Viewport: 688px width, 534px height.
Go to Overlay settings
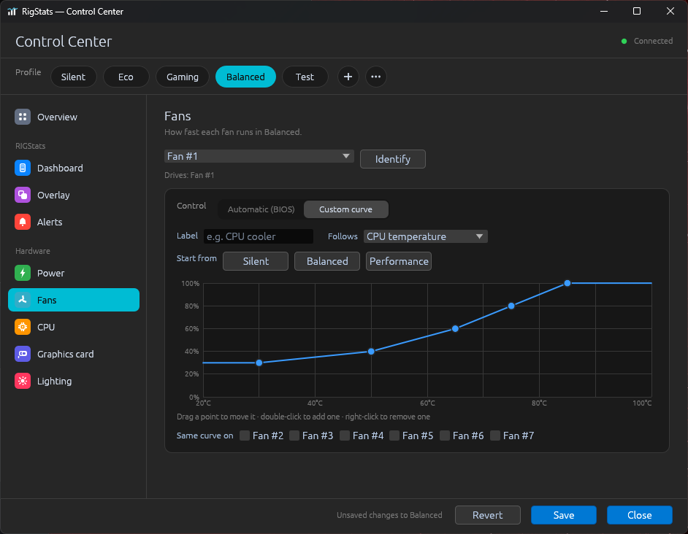(x=74, y=195)
